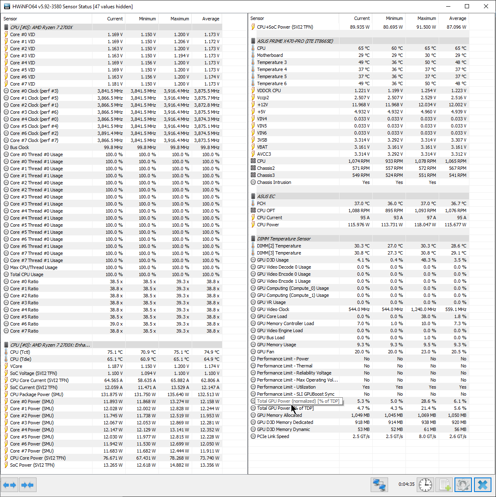Click the thermometer icon beside CPU (Tctl)
496x497 pixels.
click(6, 352)
